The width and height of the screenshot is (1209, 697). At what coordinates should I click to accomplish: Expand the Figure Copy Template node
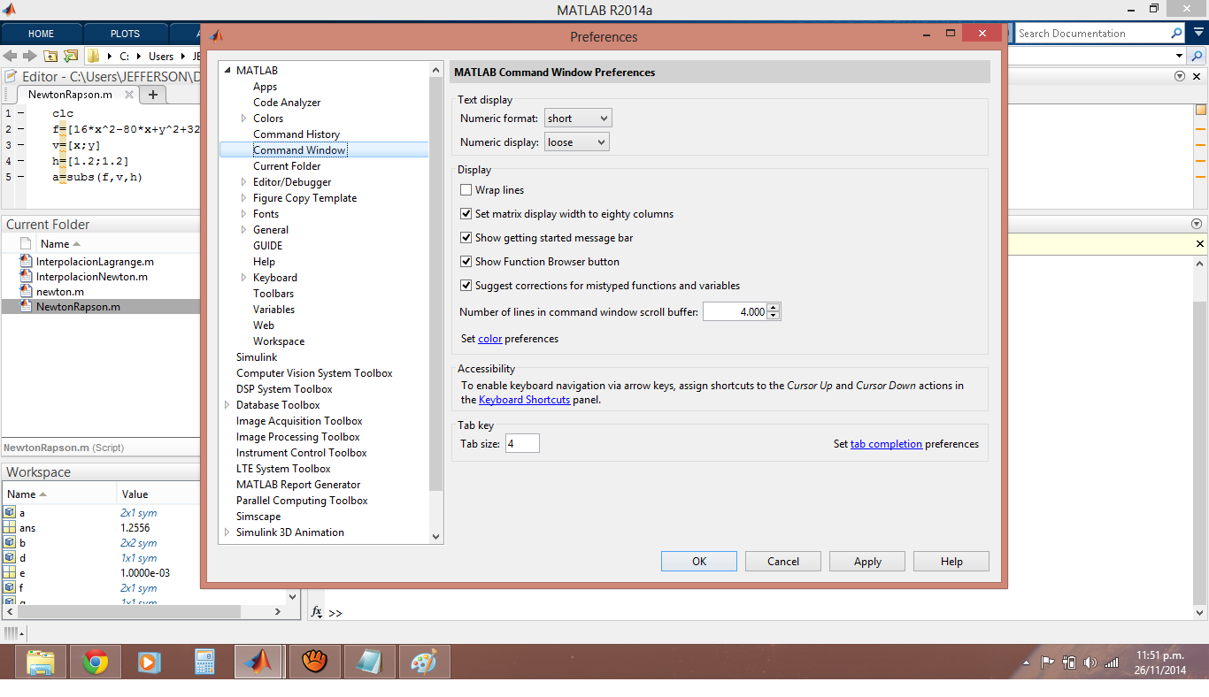click(x=244, y=198)
